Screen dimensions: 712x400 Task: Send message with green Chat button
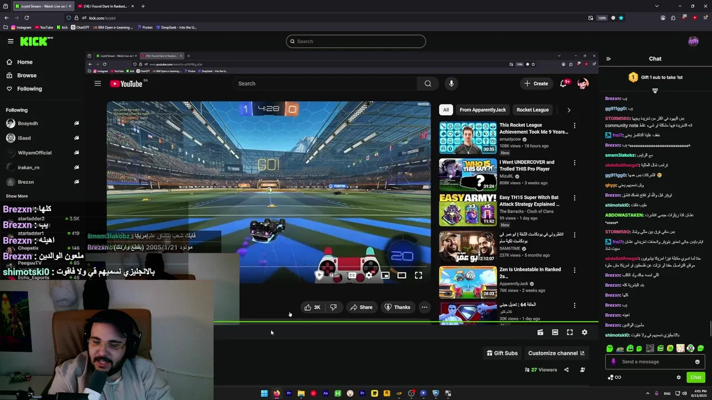(696, 378)
